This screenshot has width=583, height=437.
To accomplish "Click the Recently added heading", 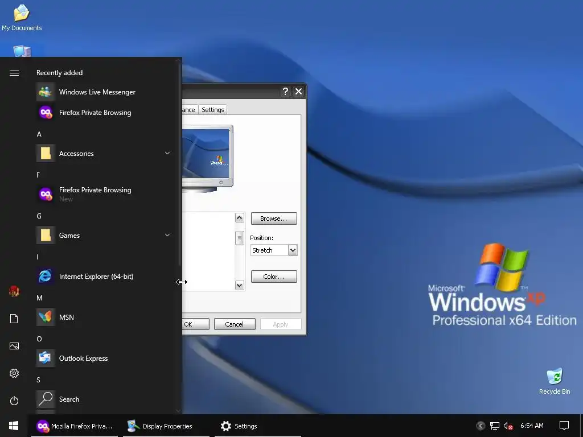I will [x=59, y=73].
